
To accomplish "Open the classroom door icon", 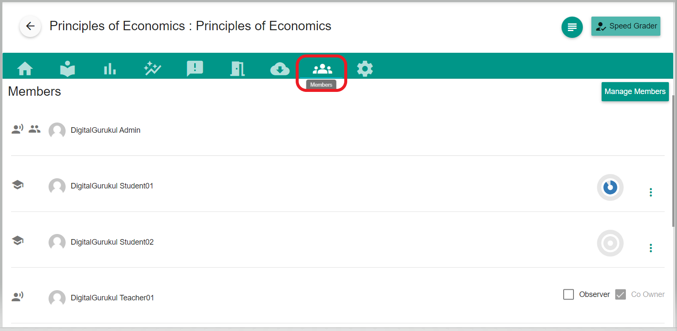I will click(237, 68).
